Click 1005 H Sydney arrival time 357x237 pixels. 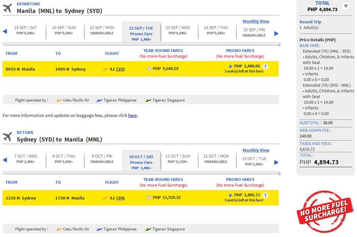70,69
